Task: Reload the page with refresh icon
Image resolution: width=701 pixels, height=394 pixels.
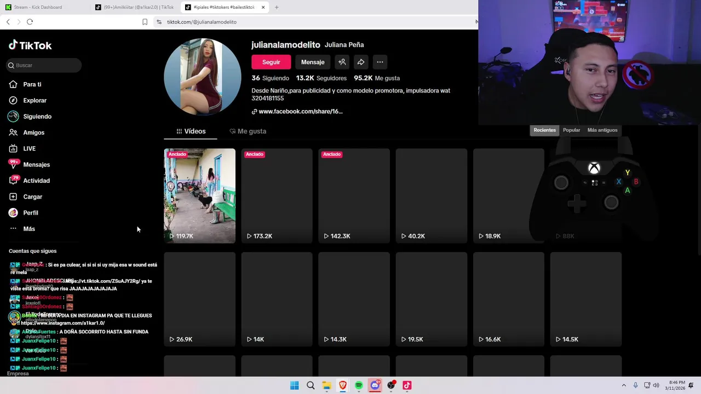Action: (x=30, y=22)
